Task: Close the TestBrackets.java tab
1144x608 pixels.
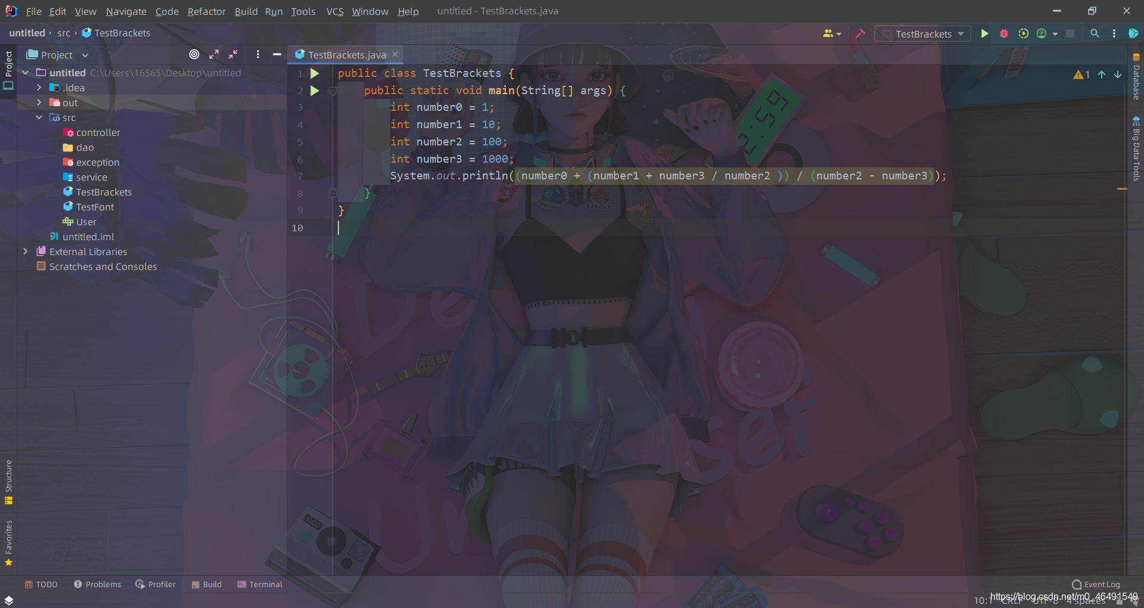Action: pos(395,54)
